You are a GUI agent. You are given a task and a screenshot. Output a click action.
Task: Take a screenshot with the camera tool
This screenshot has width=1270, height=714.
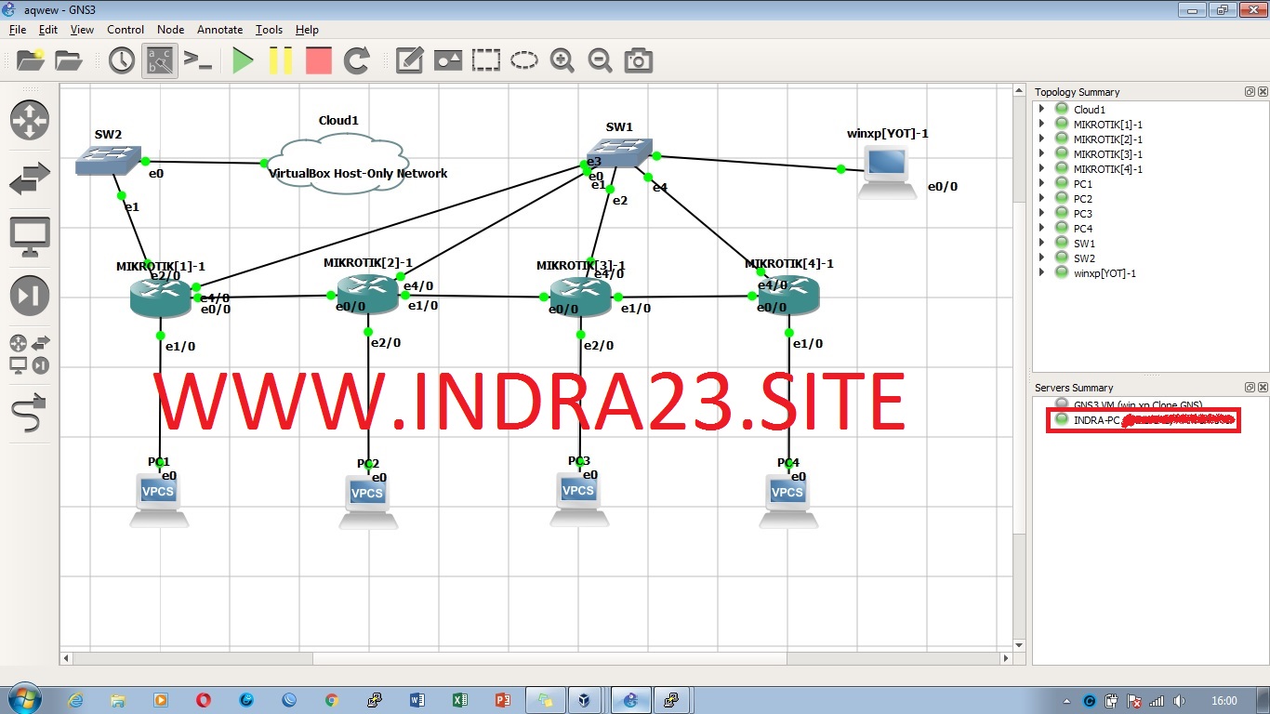tap(638, 60)
